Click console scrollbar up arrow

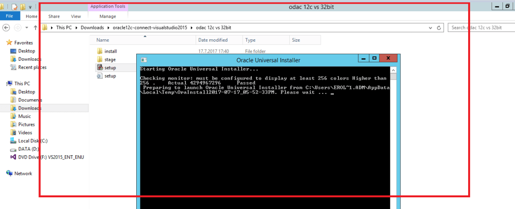(393, 70)
